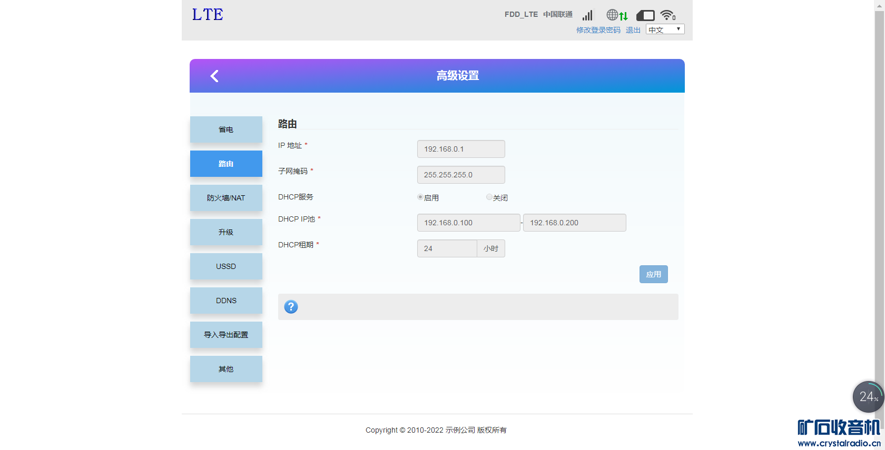
Task: Click the 24% floating circle widget
Action: pos(868,397)
